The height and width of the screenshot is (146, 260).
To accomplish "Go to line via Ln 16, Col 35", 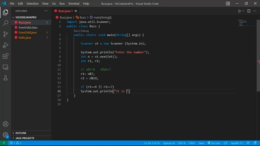I will click(x=152, y=143).
